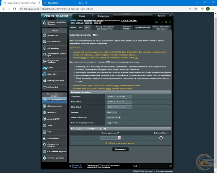Open Настройка RADIUS tab
This screenshot has width=217, height=173.
[126, 28]
